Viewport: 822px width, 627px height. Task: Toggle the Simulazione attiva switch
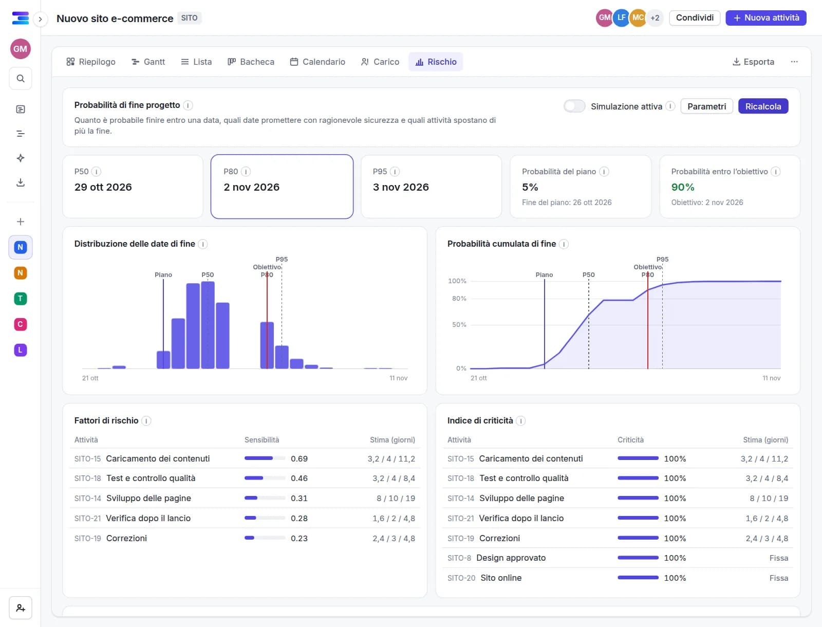point(574,106)
